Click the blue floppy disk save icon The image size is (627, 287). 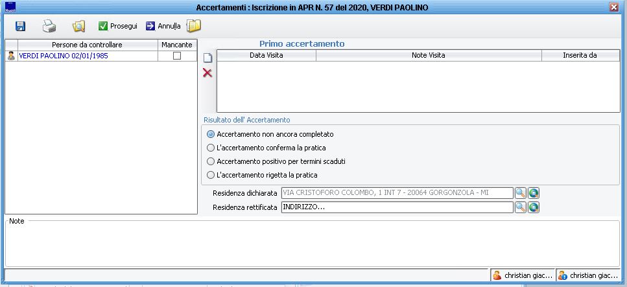point(20,27)
